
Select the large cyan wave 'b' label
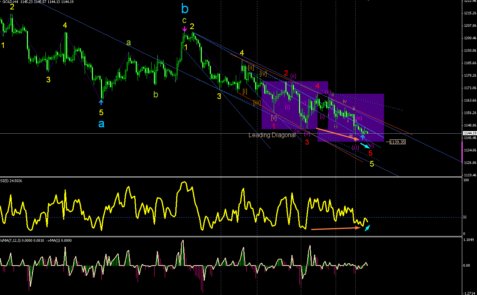pos(184,8)
